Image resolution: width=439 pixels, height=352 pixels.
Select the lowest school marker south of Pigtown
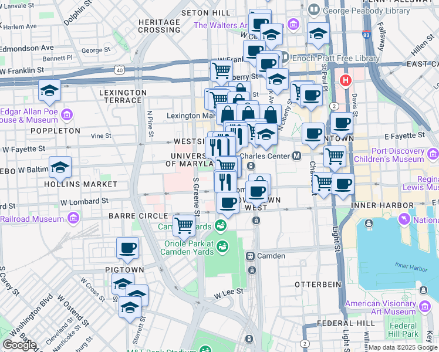[x=130, y=308]
